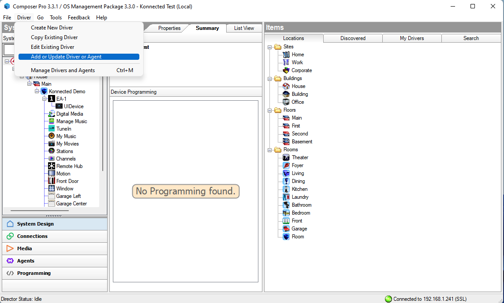Select the Konnected Demo room icon
Screen dimensions: 504x303
coord(44,91)
